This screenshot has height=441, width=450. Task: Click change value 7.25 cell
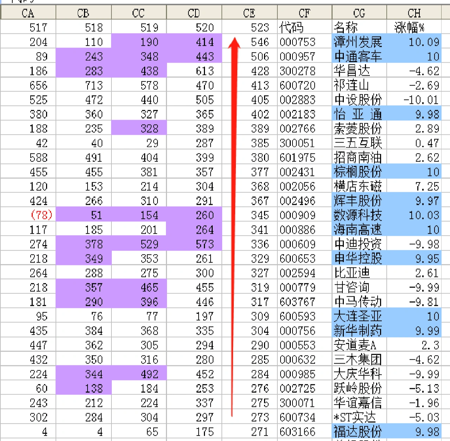point(414,186)
